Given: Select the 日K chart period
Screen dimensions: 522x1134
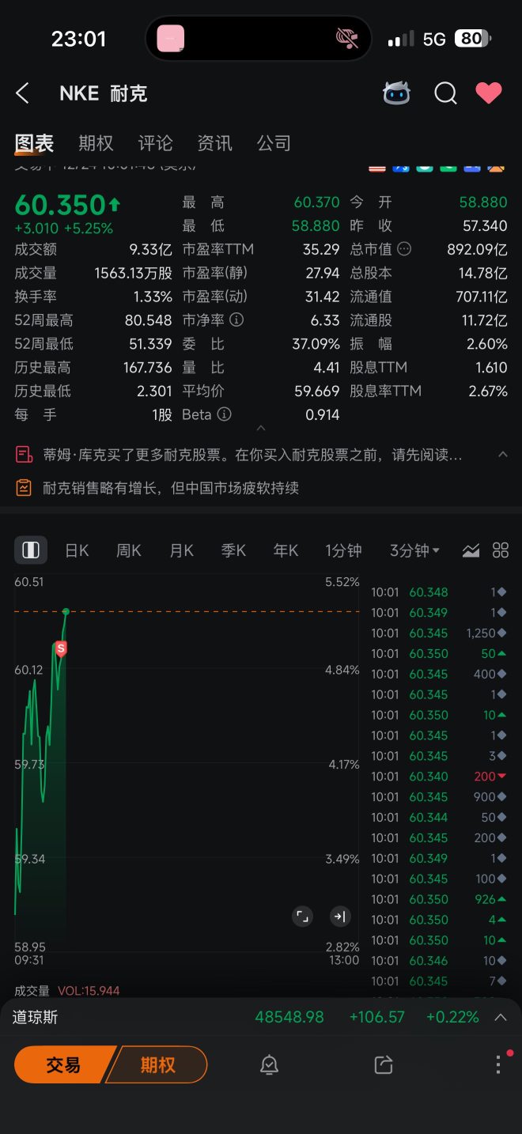Looking at the screenshot, I should coord(77,550).
